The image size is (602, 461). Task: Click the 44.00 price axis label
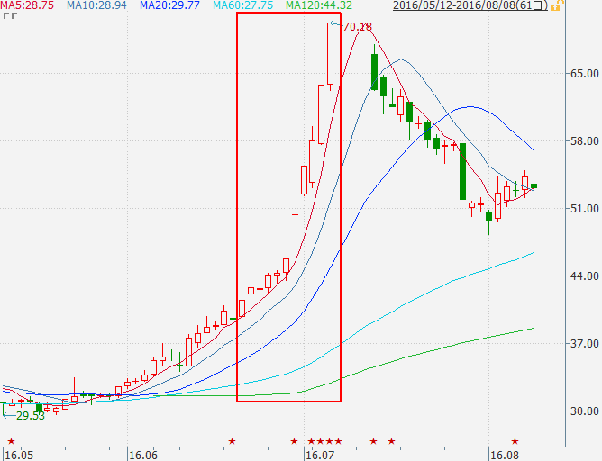click(x=582, y=276)
